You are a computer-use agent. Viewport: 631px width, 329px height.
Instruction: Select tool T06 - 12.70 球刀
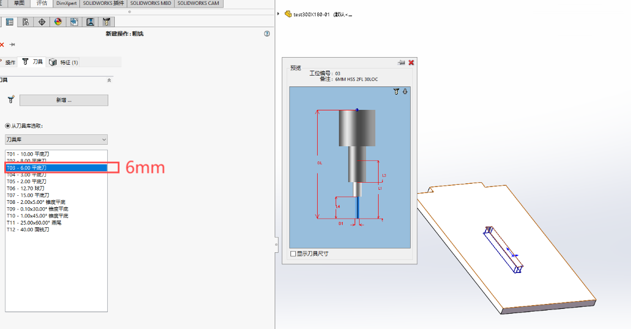click(56, 188)
